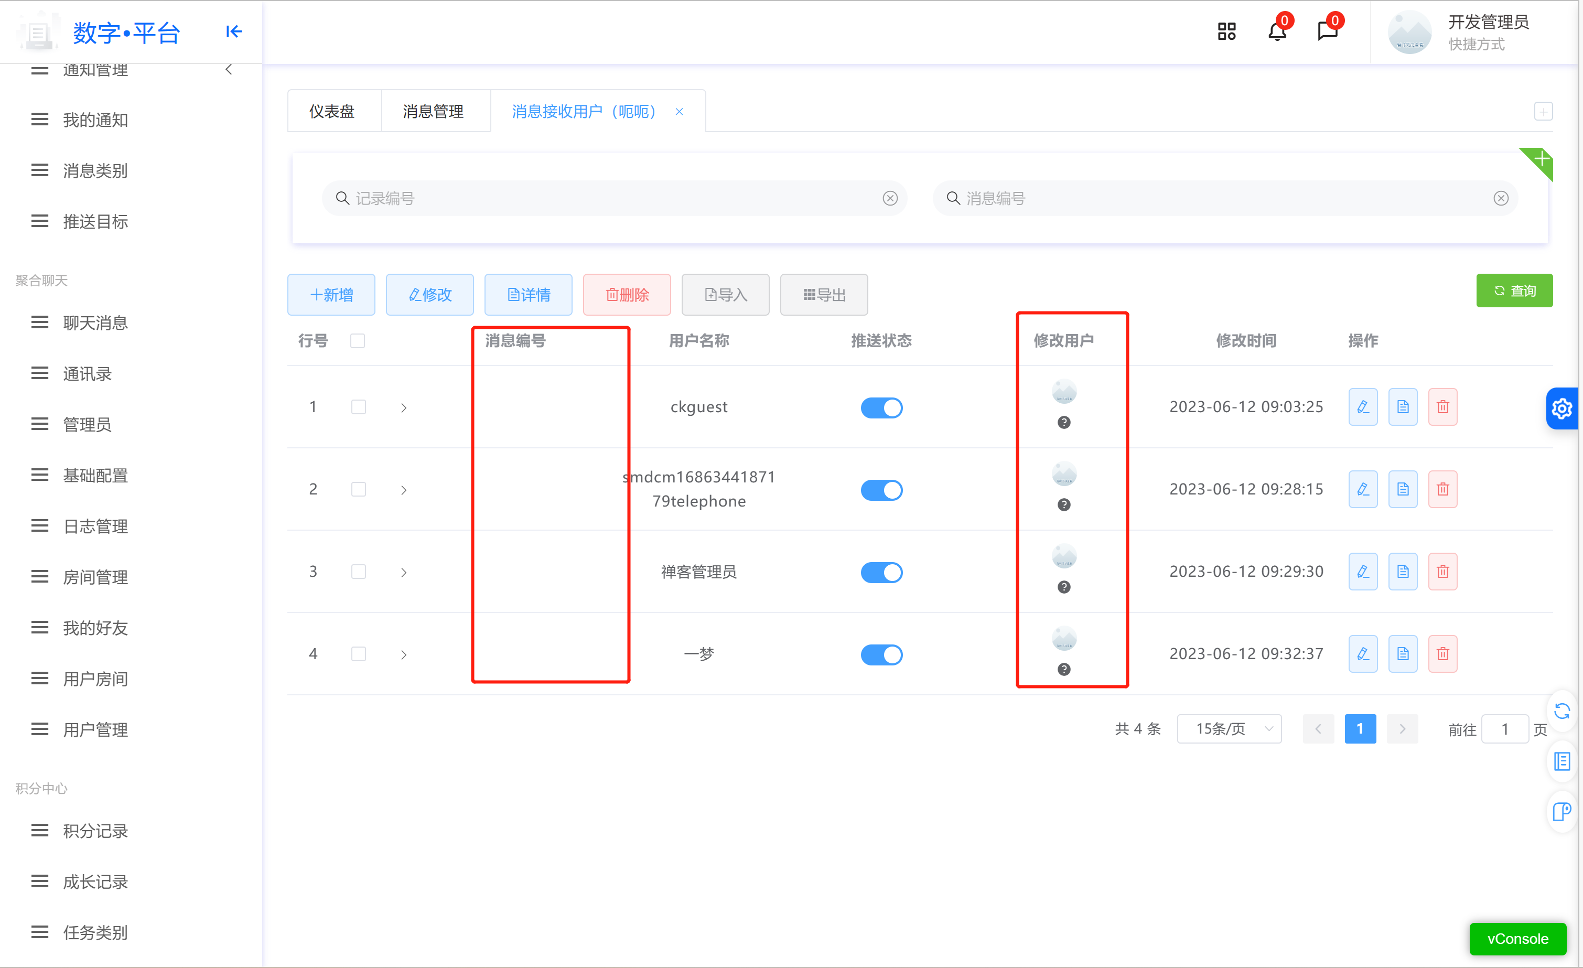
Task: Open the chat messages bubble icon
Action: click(1327, 31)
